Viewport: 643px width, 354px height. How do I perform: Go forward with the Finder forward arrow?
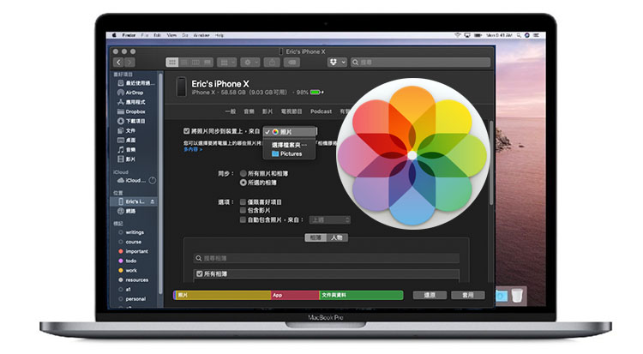coord(129,63)
